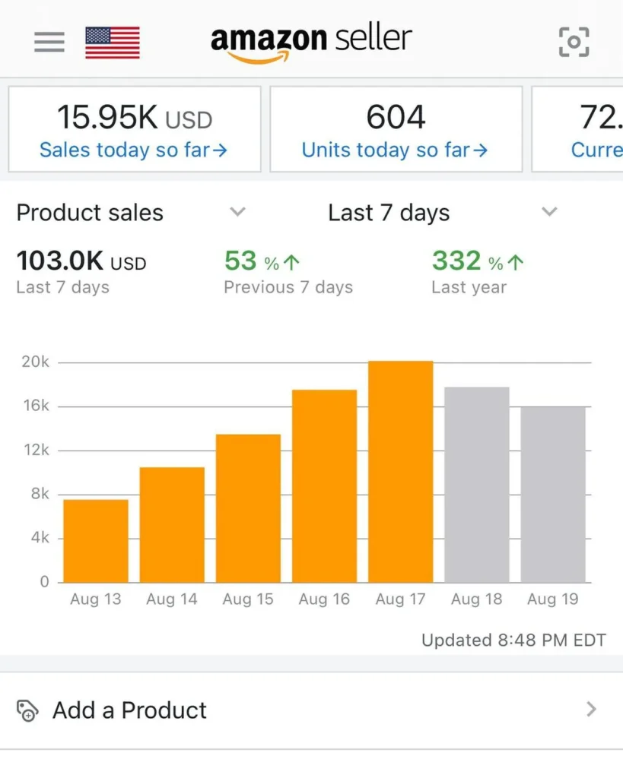Select the tallest Aug 17 bar
623x778 pixels.
coord(401,472)
